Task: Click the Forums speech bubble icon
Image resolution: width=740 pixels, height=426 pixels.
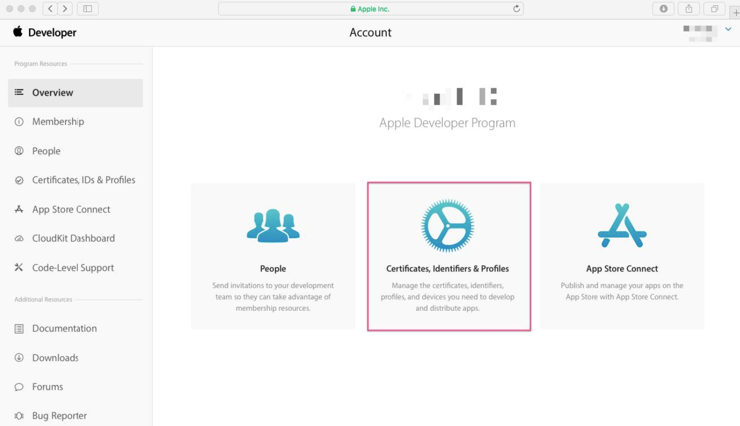Action: tap(19, 387)
